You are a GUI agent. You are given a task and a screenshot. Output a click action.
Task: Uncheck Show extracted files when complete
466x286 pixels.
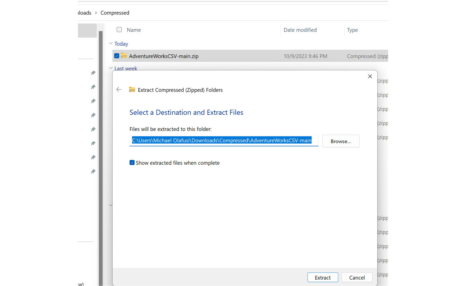coord(132,163)
